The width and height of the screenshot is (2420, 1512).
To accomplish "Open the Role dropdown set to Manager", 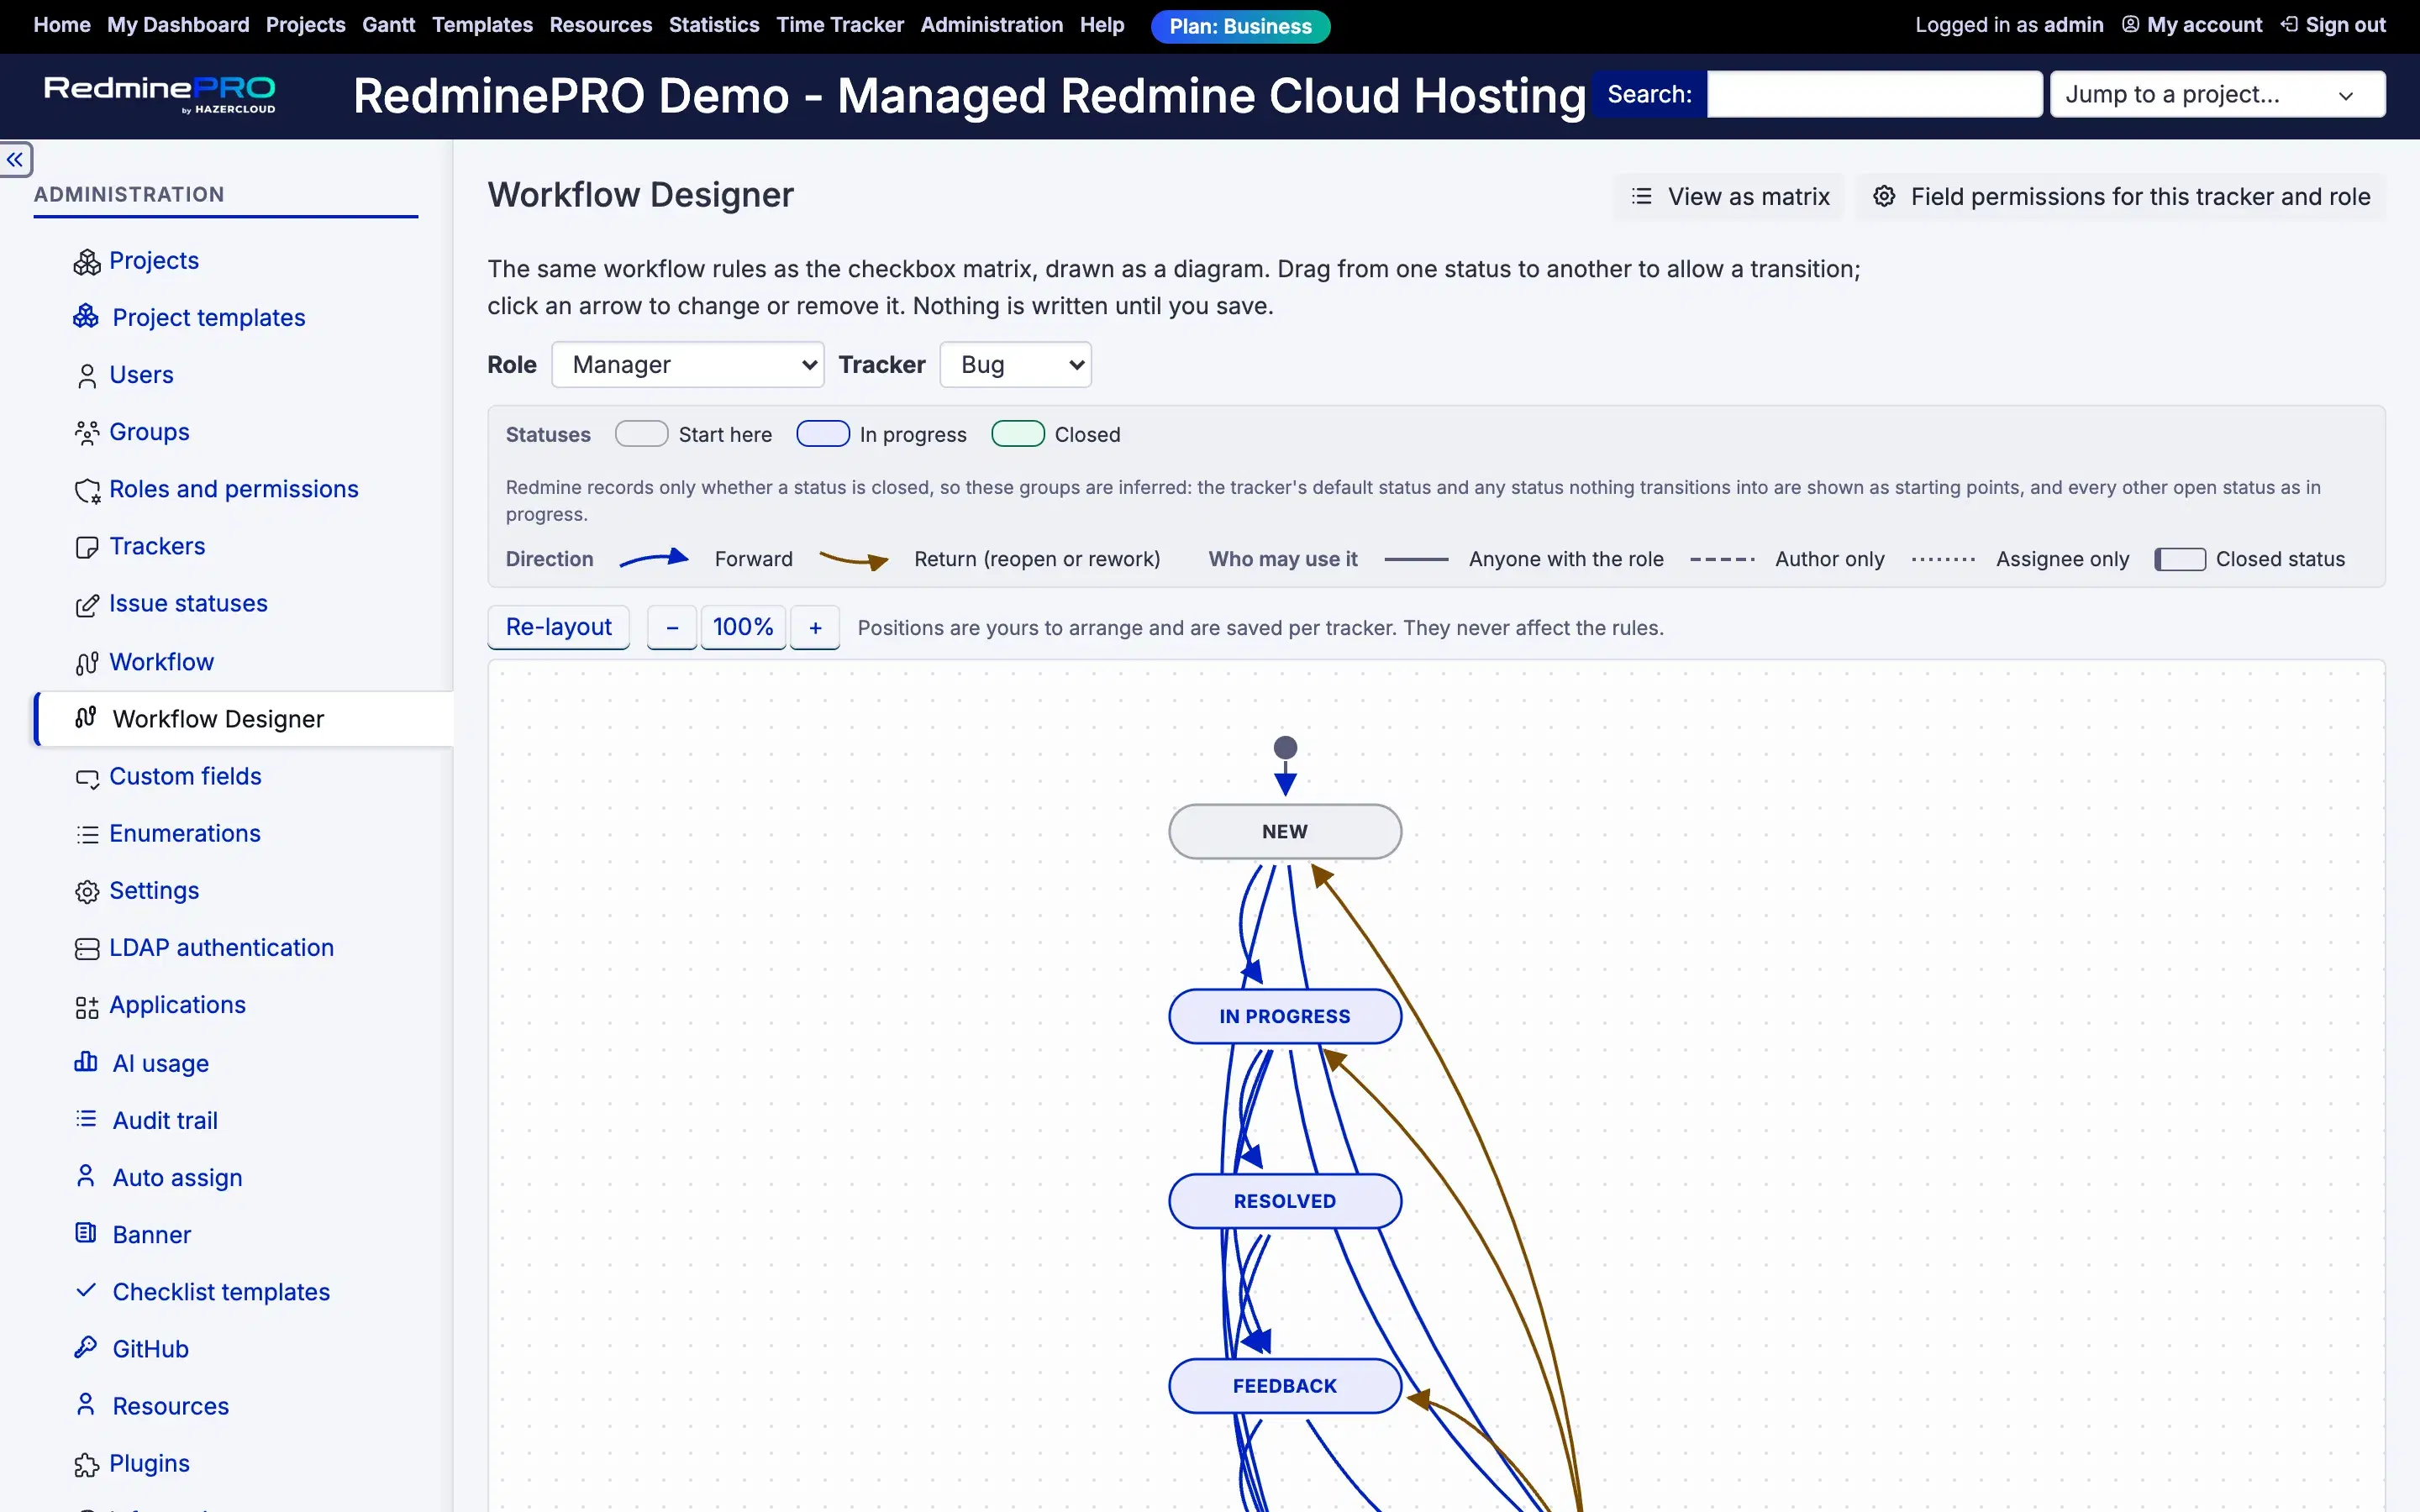I will coord(688,365).
